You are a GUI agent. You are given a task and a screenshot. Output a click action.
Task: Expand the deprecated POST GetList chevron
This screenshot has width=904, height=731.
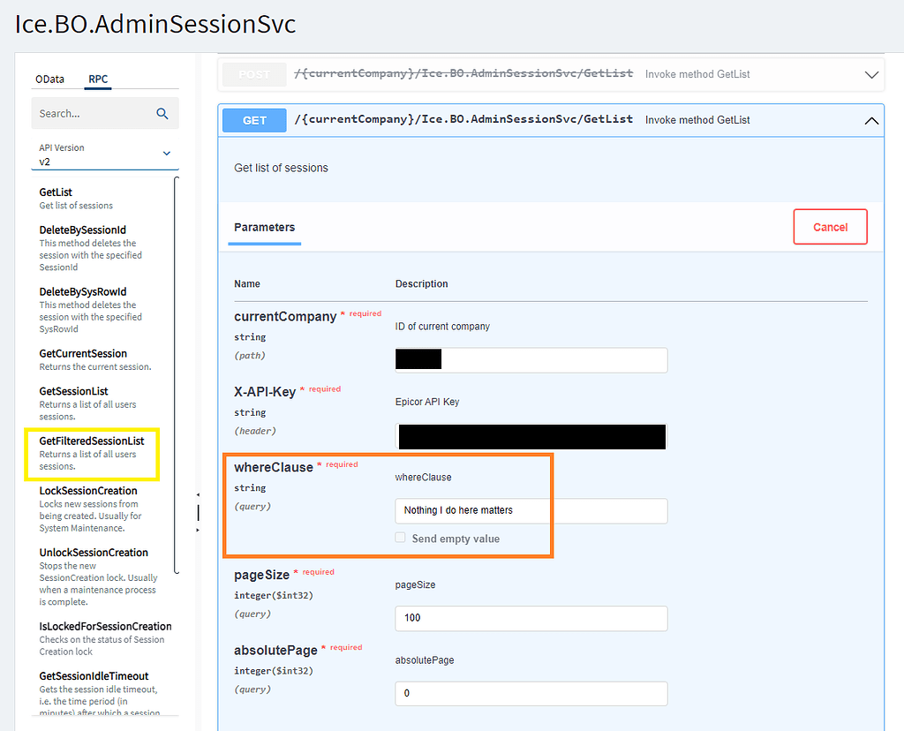[871, 75]
